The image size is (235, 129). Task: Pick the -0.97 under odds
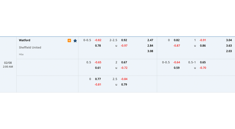124,45
